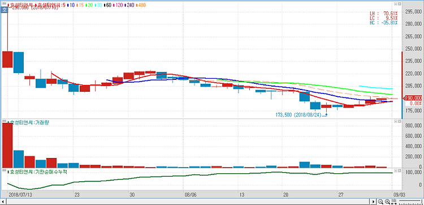
Task: Click the LH : 70.61% value
Action: 383,13
